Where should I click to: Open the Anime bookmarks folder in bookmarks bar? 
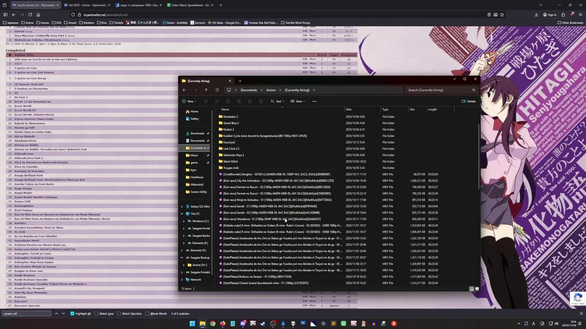point(27,22)
